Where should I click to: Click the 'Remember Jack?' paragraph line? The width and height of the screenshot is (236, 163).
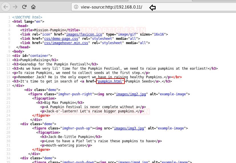97,77
